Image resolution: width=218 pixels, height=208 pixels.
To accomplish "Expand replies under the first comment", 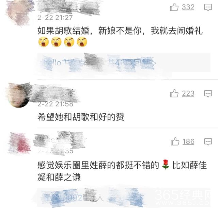I will 124,63.
